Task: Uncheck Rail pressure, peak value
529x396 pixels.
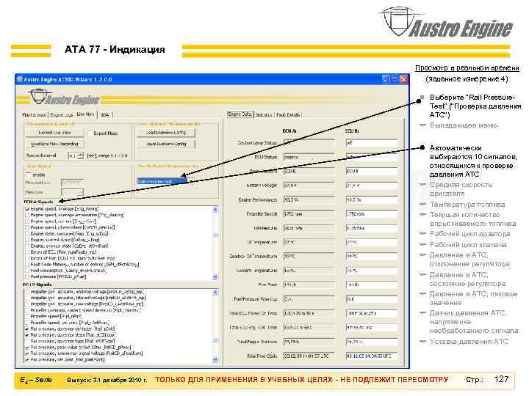Action: pos(27,347)
